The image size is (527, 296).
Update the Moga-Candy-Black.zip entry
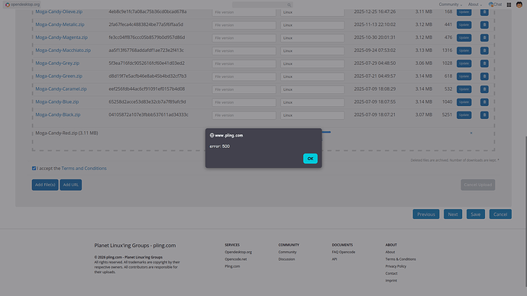coord(464,114)
